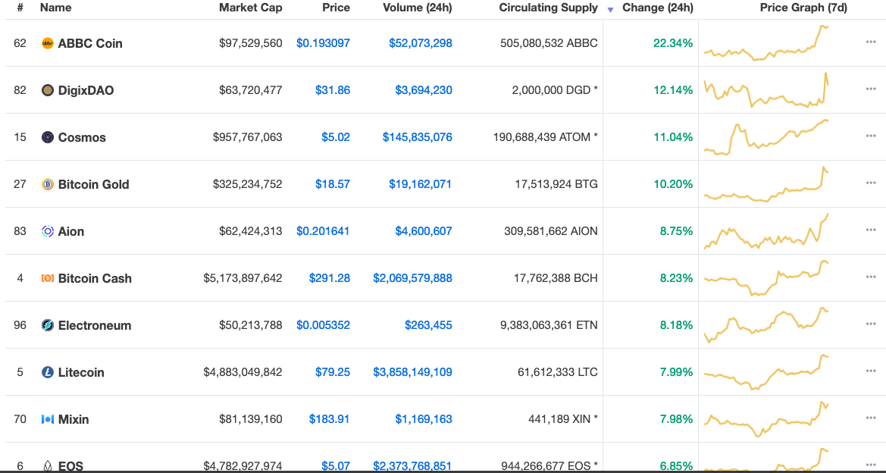
Task: Open more options for Bitcoin Cash row
Action: click(871, 277)
